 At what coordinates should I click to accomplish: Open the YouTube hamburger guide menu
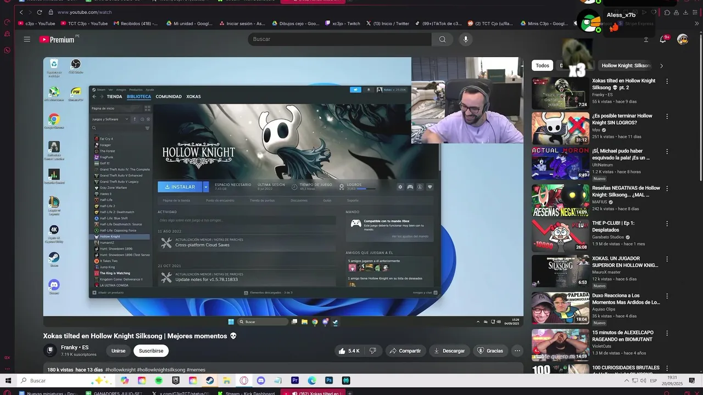pyautogui.click(x=27, y=39)
